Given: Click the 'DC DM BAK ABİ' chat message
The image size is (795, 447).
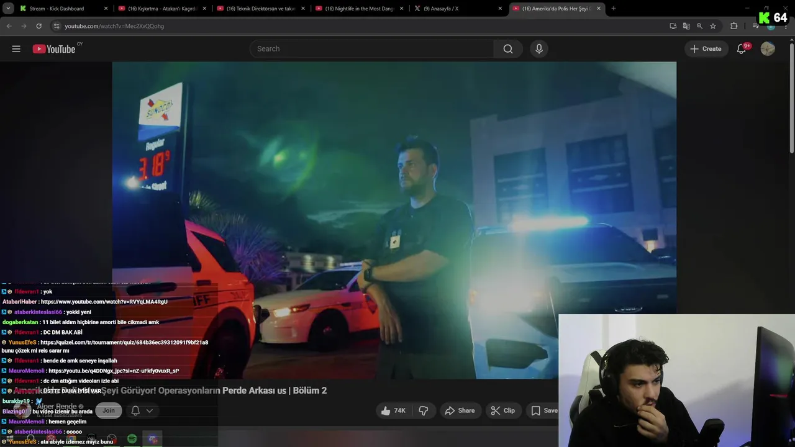Looking at the screenshot, I should click(63, 332).
